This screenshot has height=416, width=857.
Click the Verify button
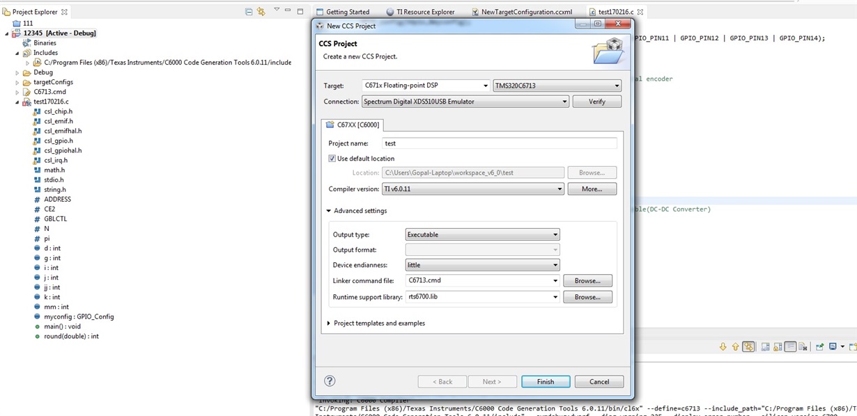[x=596, y=102]
